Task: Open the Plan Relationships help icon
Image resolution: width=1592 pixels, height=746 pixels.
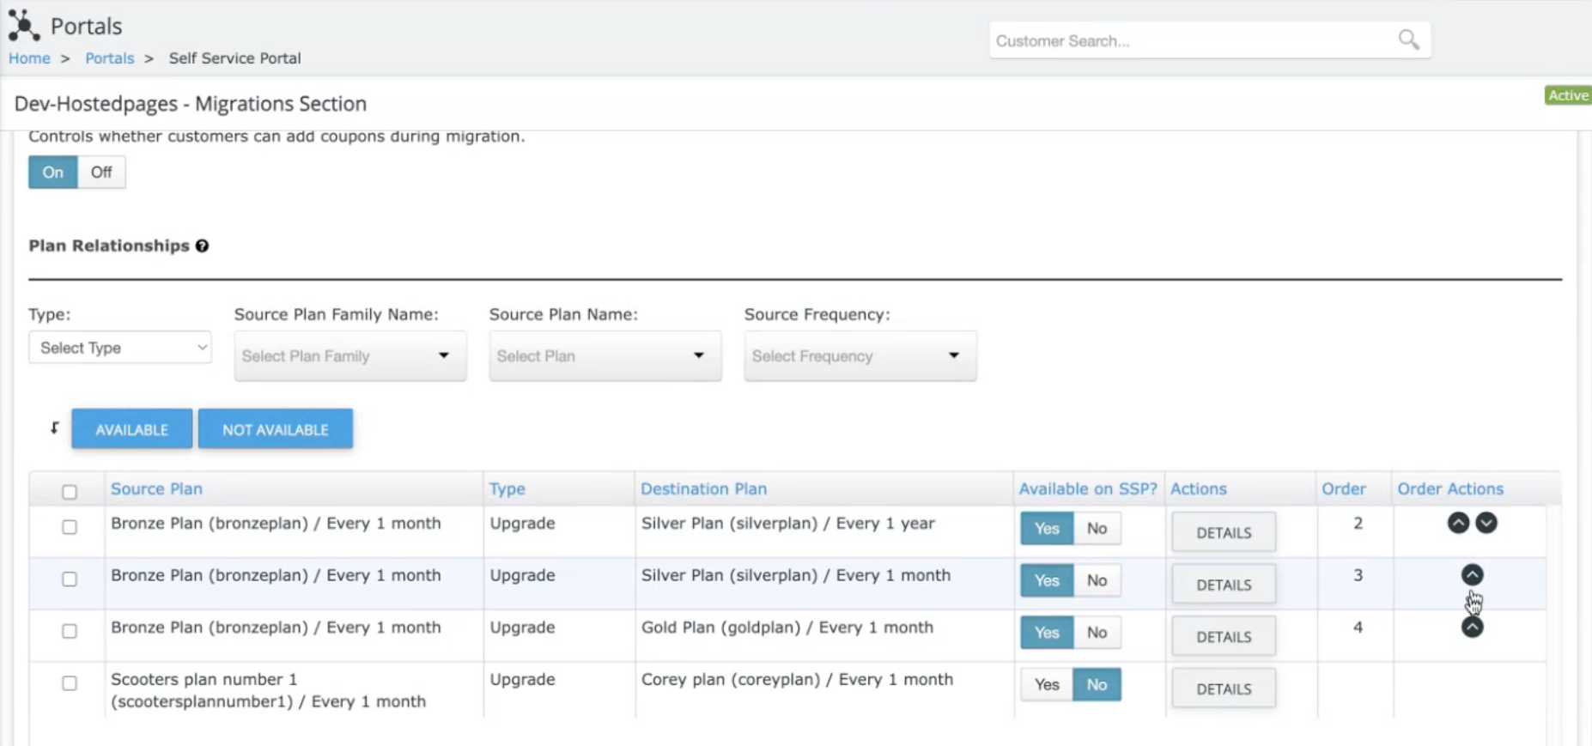Action: (202, 246)
